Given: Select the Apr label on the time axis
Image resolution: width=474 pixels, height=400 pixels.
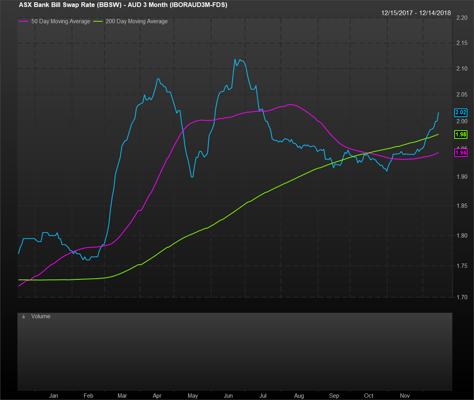Looking at the screenshot, I should [x=157, y=396].
